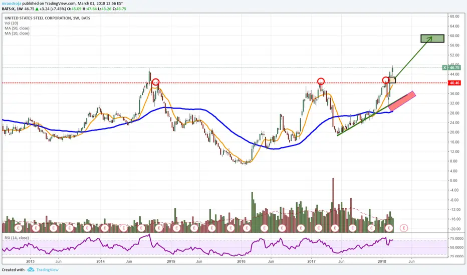Click the earnings E marker just right of 2016
467x275 pixels.
click(247, 228)
